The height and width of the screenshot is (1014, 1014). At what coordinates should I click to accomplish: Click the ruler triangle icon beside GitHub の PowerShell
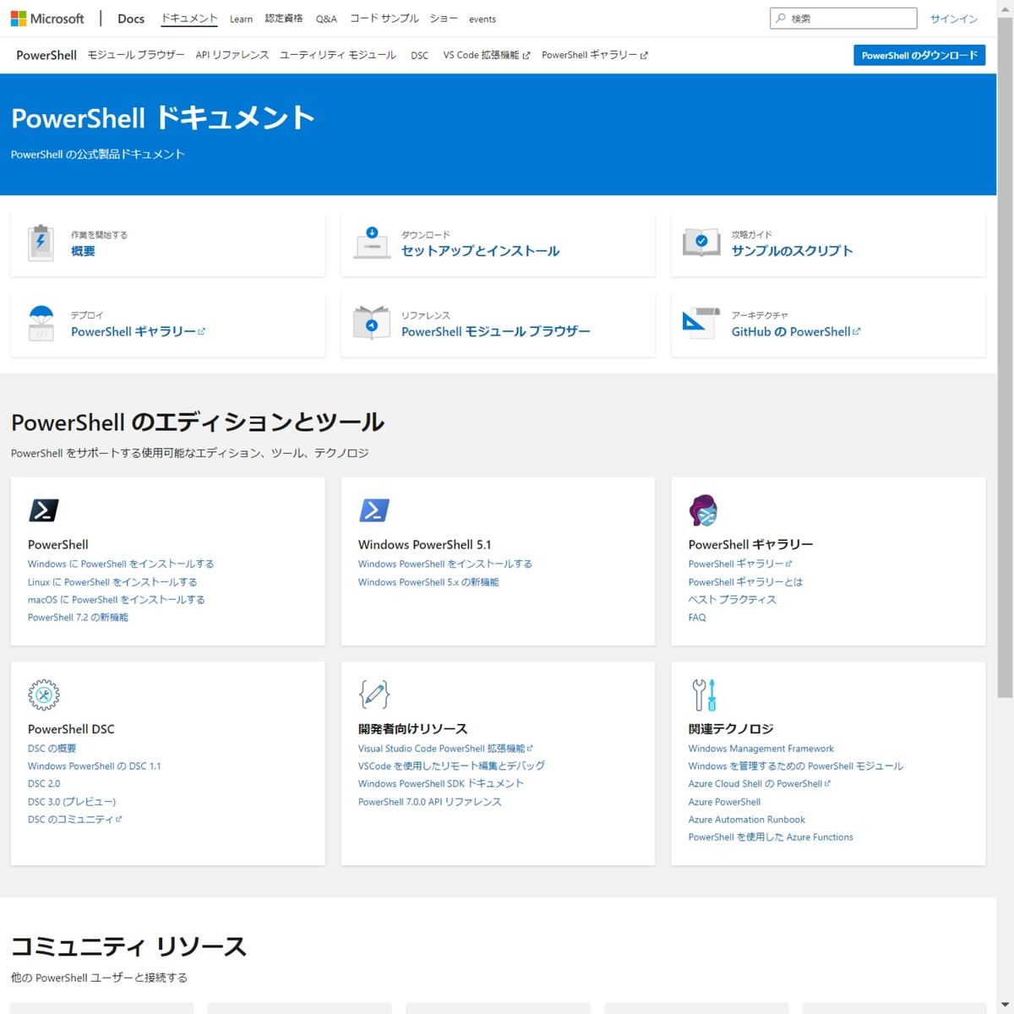(701, 323)
